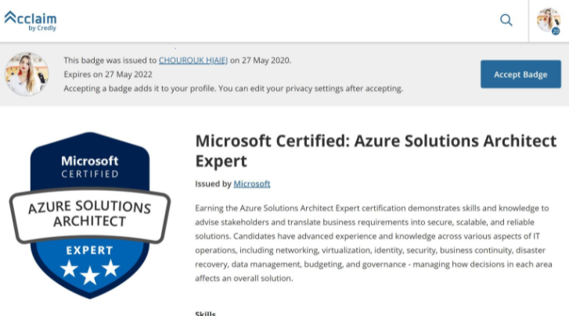This screenshot has width=569, height=316.
Task: Click the privacy settings notice text
Action: click(x=233, y=88)
